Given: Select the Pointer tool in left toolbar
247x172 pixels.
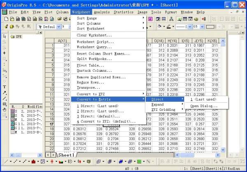Looking at the screenshot, I should [5, 36].
